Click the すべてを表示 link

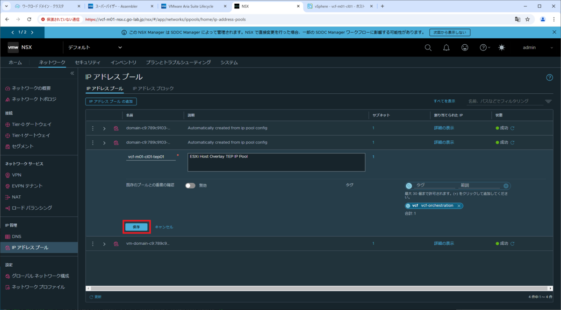click(x=444, y=101)
